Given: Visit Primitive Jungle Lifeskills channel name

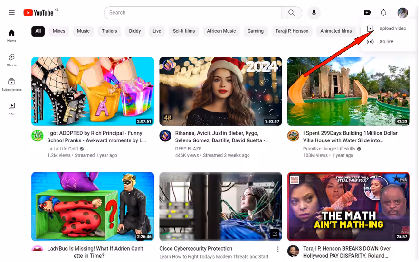Looking at the screenshot, I should click(x=329, y=149).
